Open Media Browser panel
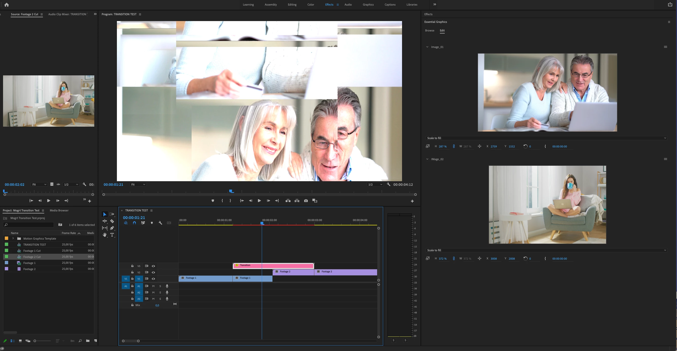 click(59, 211)
